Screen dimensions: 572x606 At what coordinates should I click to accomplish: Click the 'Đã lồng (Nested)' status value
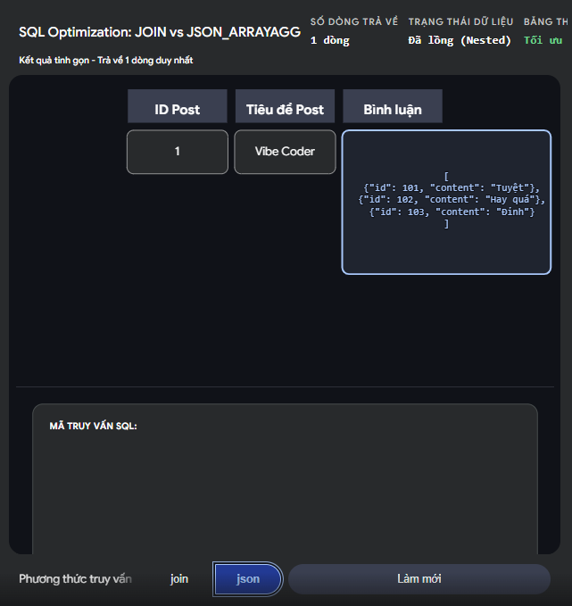(x=460, y=40)
